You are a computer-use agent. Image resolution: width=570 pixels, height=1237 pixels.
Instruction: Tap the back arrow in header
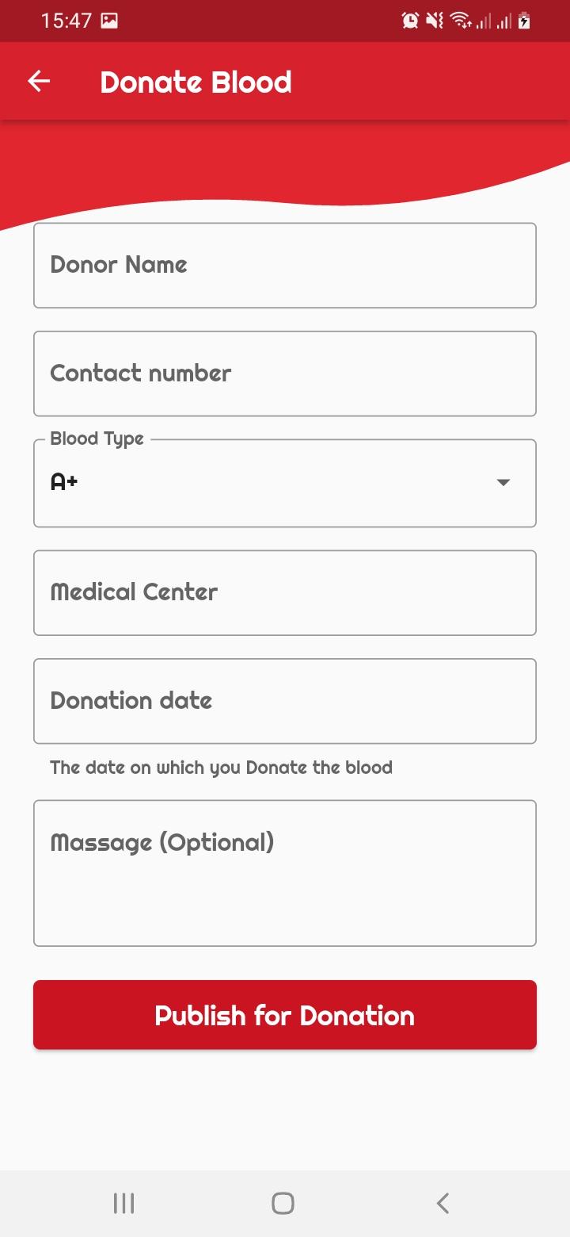[x=39, y=82]
